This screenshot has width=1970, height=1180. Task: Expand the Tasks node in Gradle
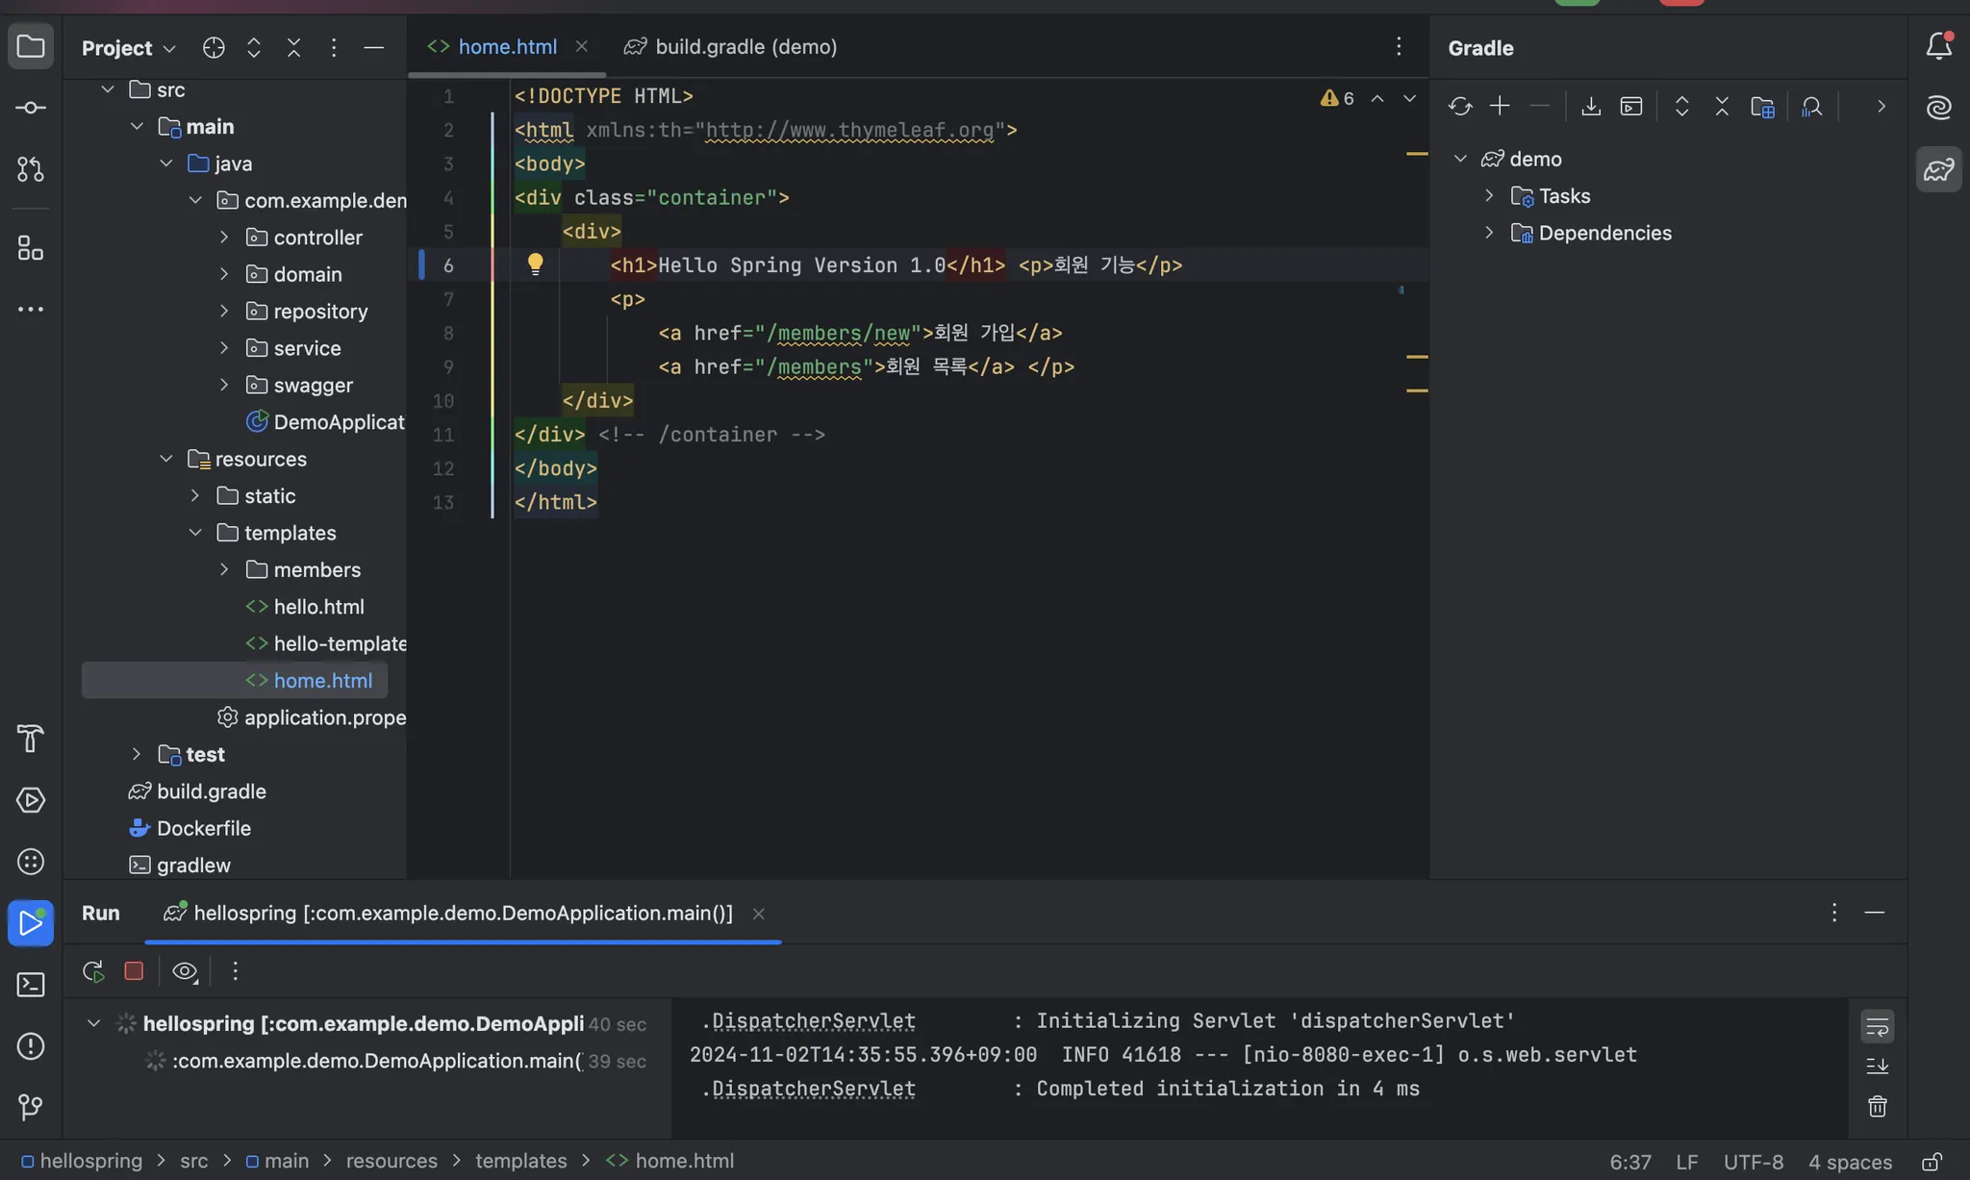pyautogui.click(x=1489, y=196)
